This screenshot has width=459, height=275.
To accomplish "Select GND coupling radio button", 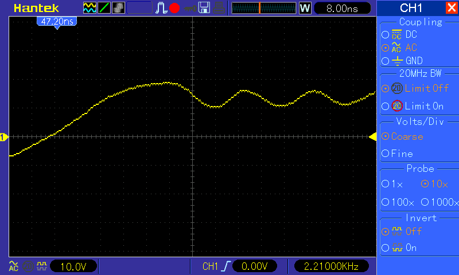I will [x=385, y=61].
